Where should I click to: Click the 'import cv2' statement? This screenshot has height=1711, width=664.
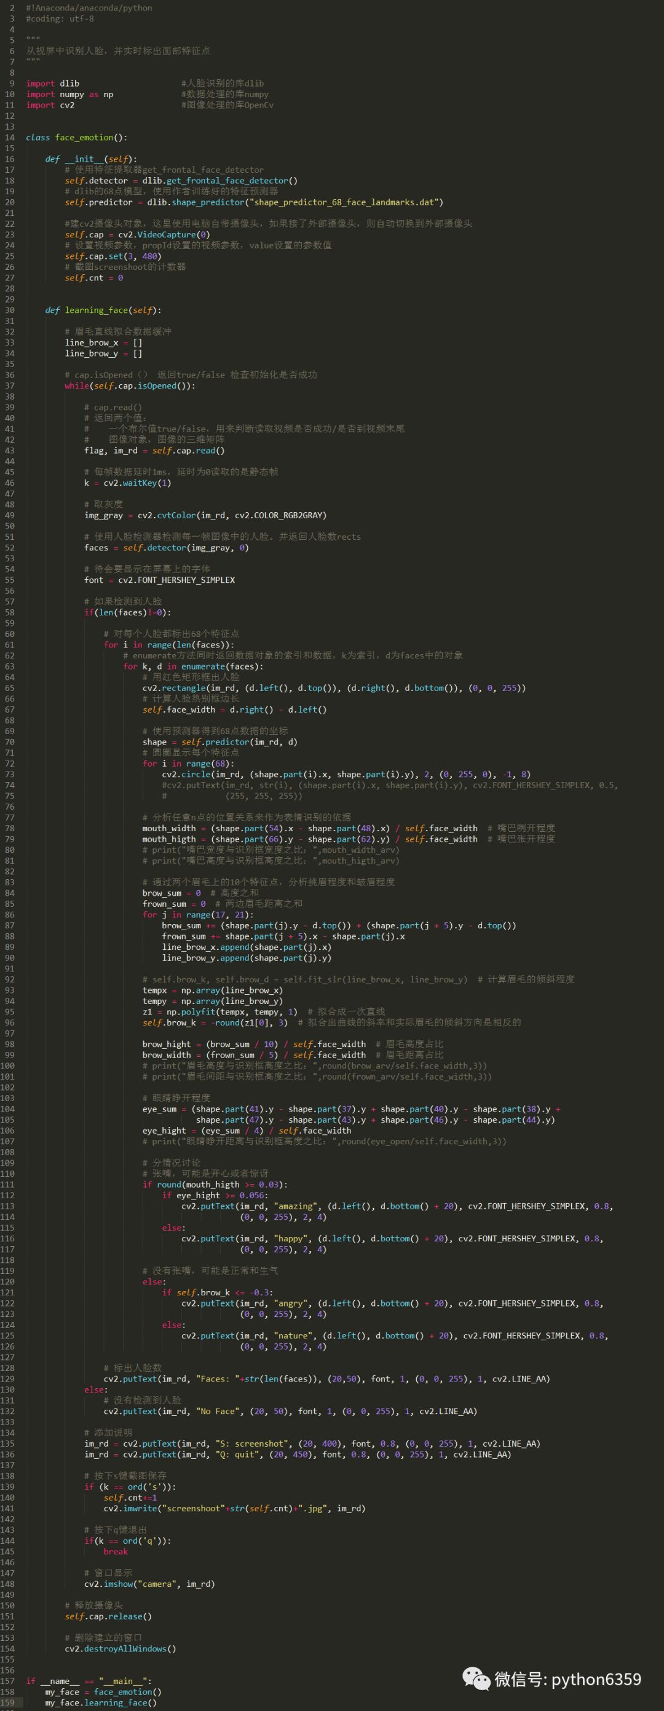click(x=50, y=105)
